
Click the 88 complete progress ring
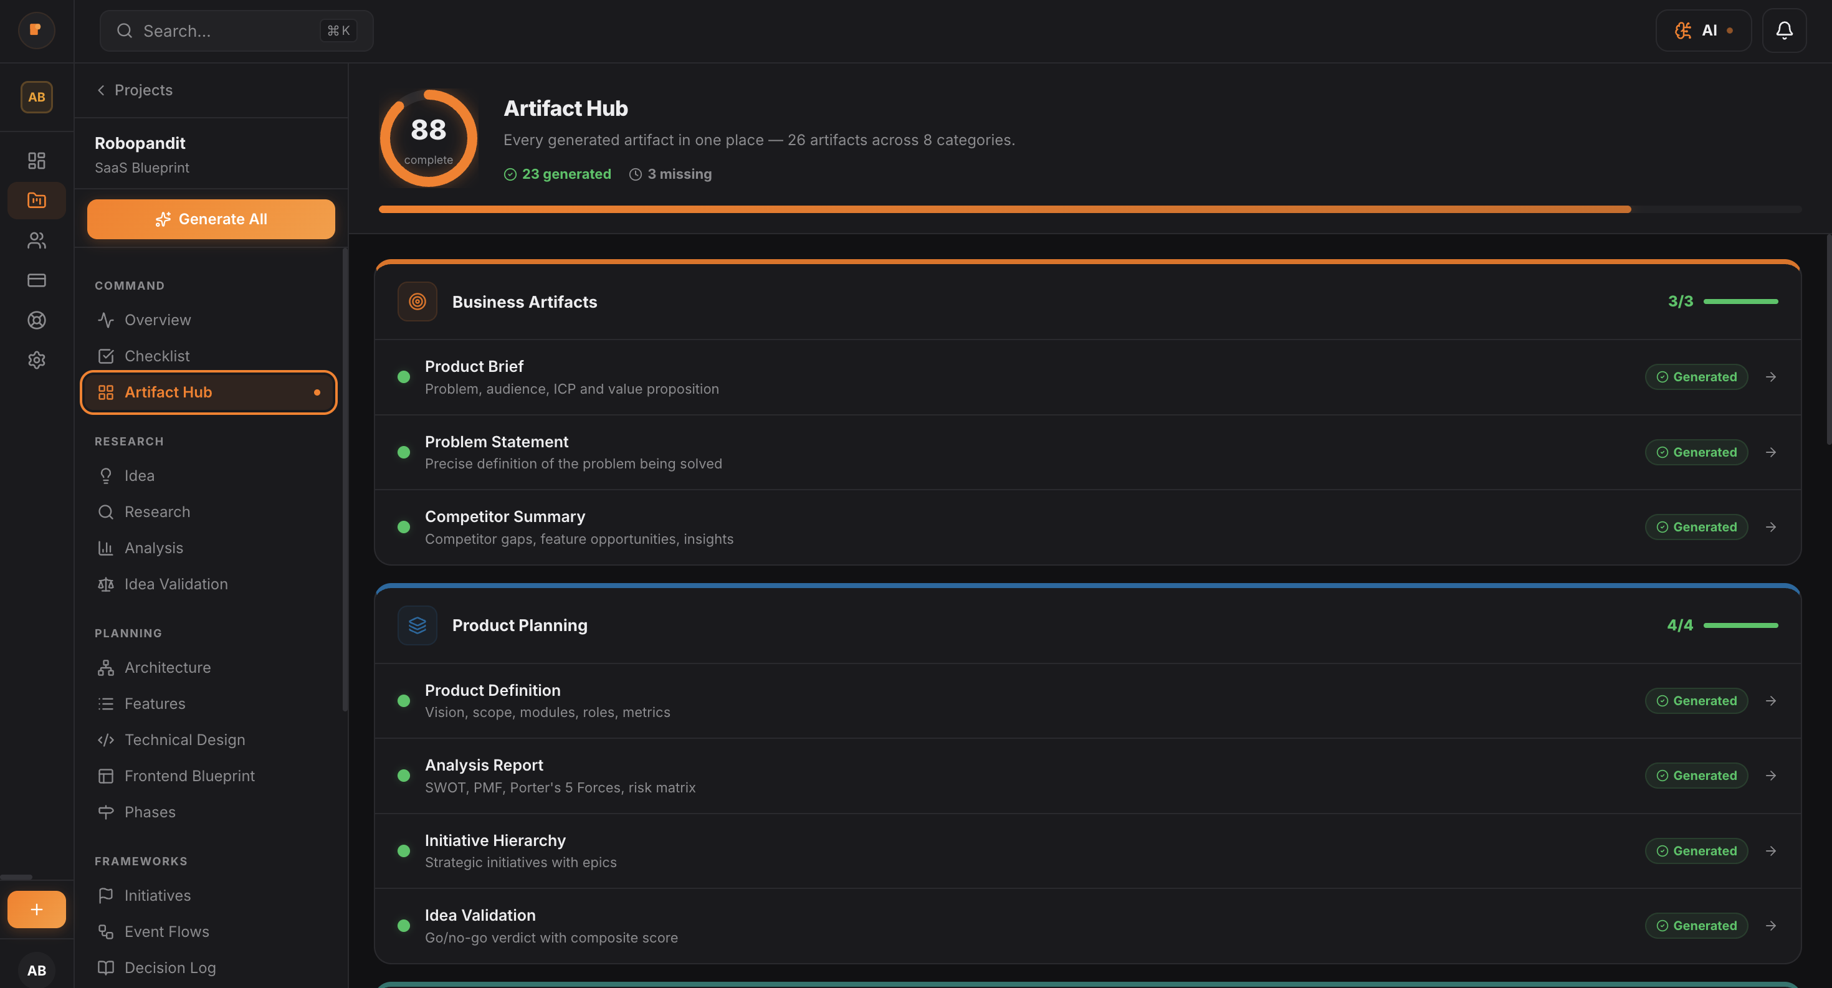pyautogui.click(x=427, y=137)
